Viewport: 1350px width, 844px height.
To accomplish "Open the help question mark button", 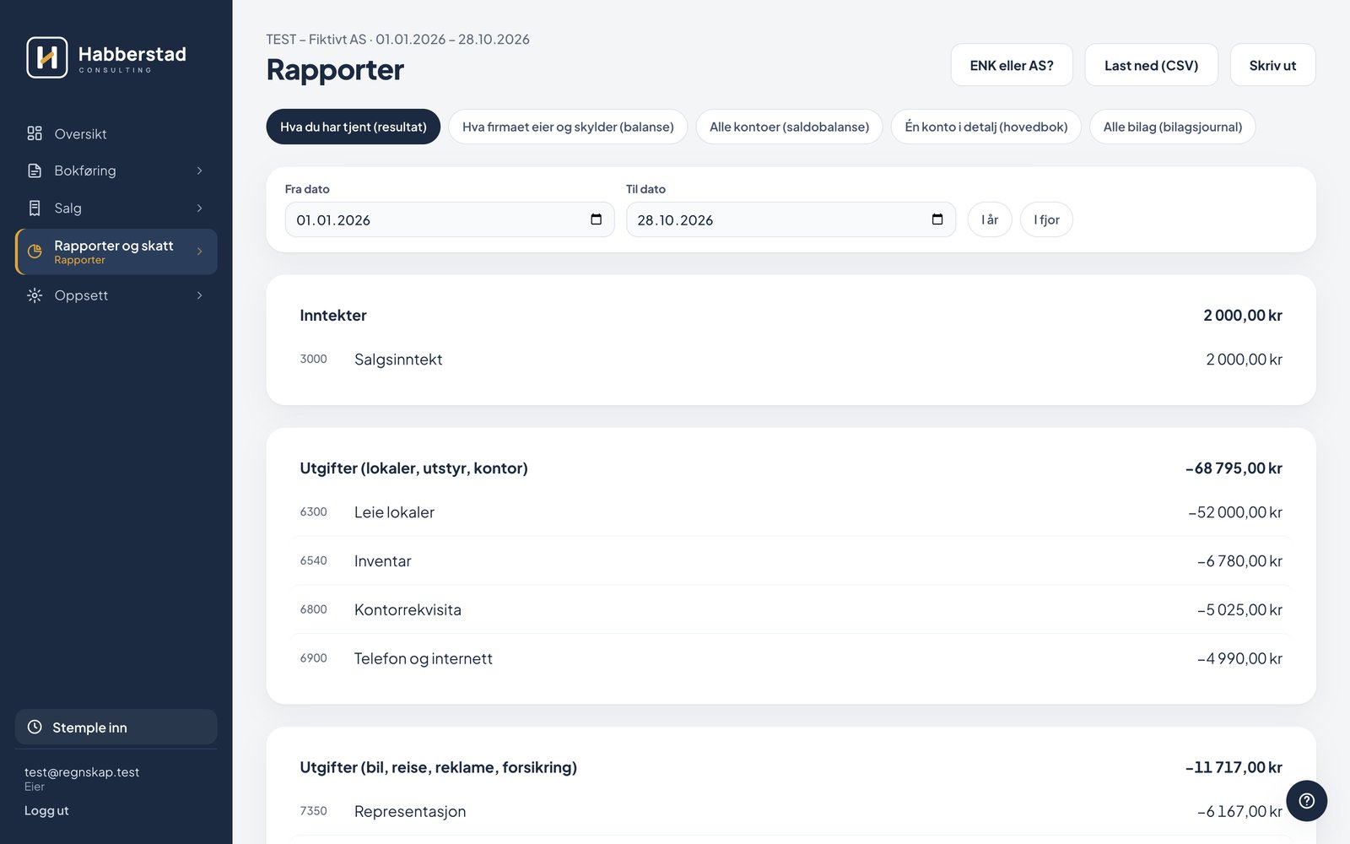I will pyautogui.click(x=1306, y=801).
